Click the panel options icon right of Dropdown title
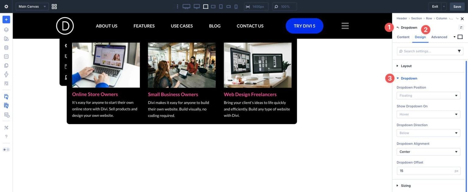468x192 pixels. [x=461, y=27]
